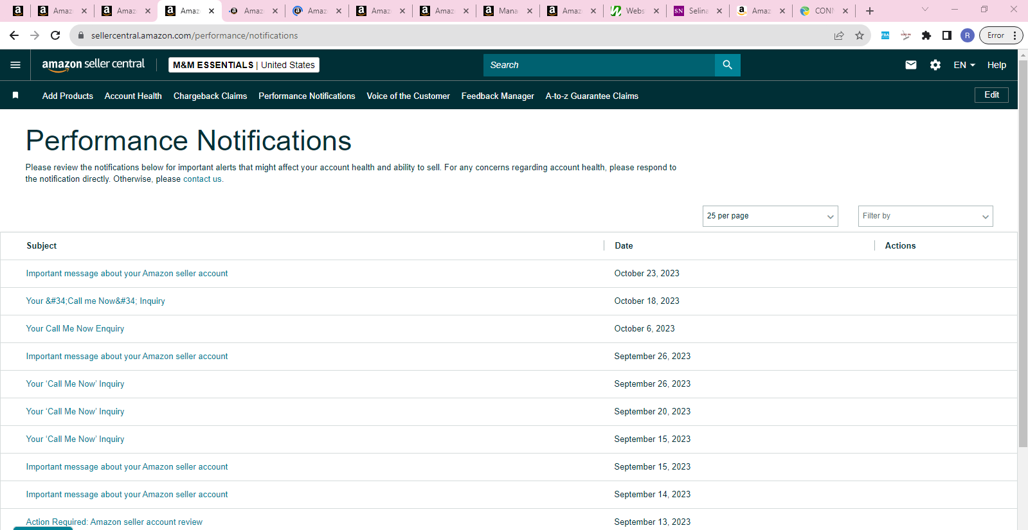Image resolution: width=1028 pixels, height=530 pixels.
Task: Open the October 23 Important message notification
Action: (127, 274)
